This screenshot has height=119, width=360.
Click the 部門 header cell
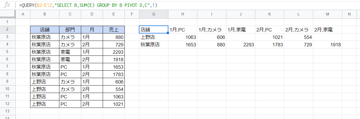70,29
